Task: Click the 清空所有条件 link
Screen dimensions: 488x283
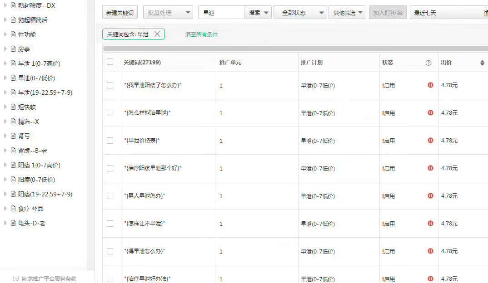Action: 201,34
